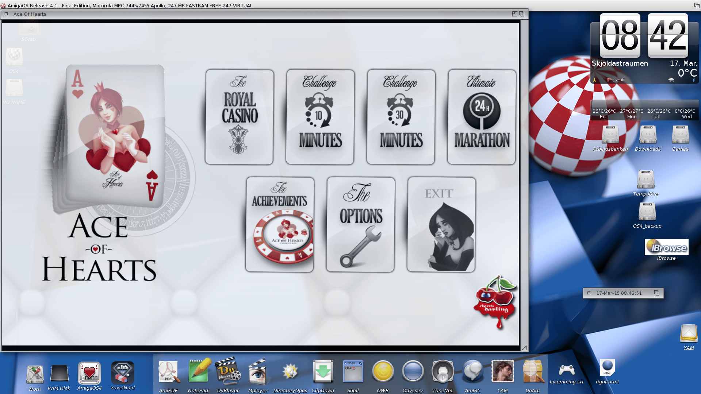The image size is (701, 394).
Task: Open the AmigaOS4 drive icon
Action: coord(89,373)
